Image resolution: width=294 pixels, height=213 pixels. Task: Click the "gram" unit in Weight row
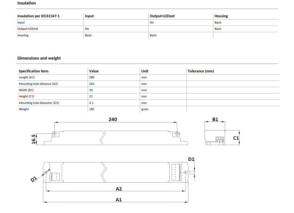pos(145,109)
